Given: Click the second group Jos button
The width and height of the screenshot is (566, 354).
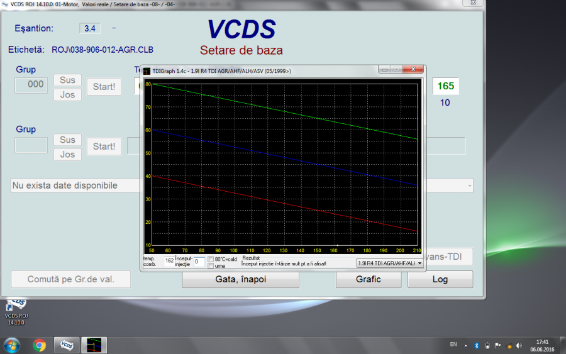Looking at the screenshot, I should [67, 154].
